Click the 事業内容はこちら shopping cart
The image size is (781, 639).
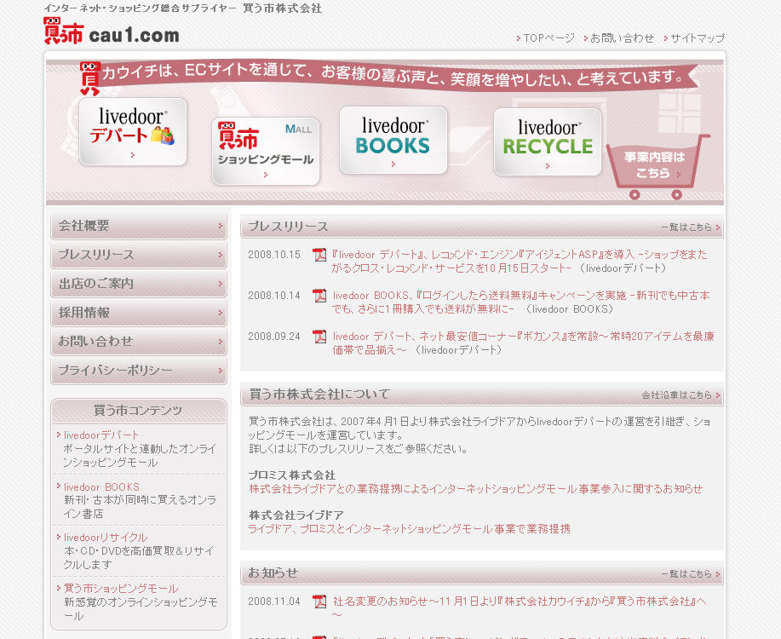coord(657,166)
